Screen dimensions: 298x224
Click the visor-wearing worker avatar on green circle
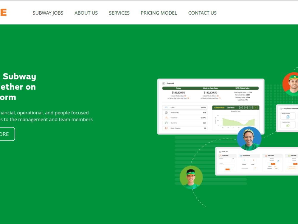point(191,177)
